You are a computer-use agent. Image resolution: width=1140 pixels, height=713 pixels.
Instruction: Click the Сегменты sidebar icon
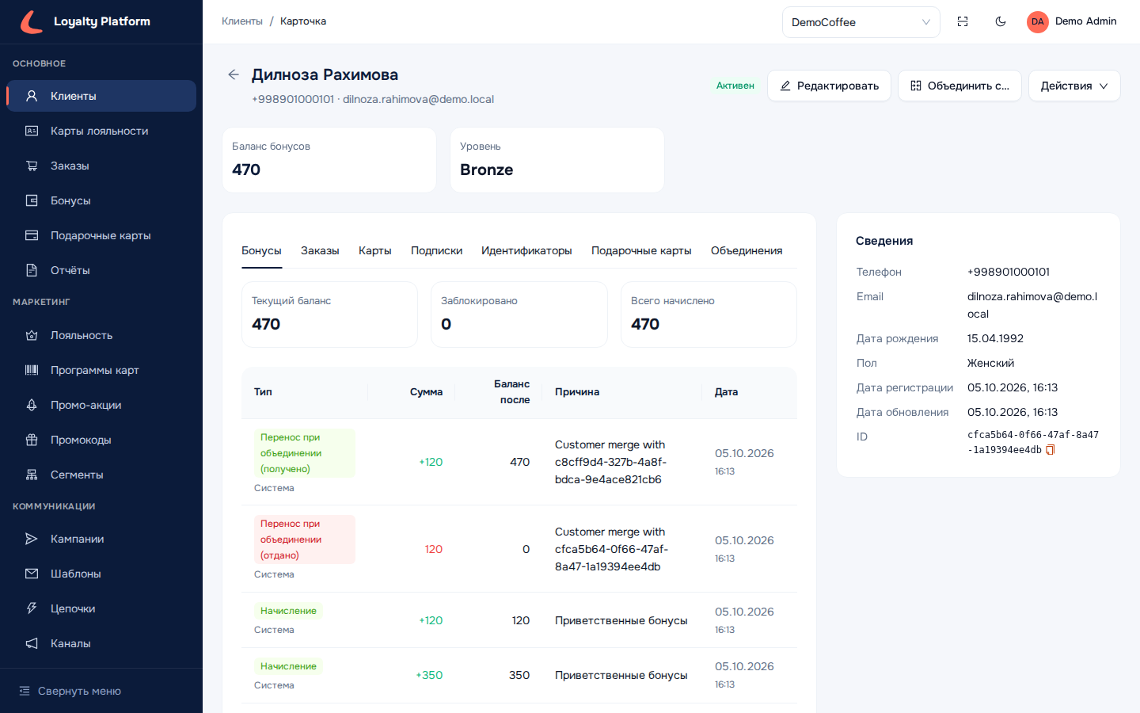coord(32,475)
